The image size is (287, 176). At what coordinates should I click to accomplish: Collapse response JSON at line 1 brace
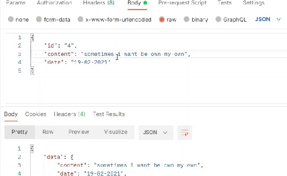[x=32, y=149]
